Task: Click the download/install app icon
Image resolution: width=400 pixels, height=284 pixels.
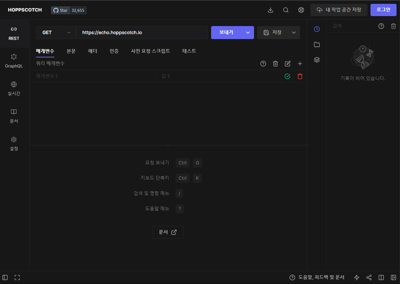Action: tap(270, 10)
